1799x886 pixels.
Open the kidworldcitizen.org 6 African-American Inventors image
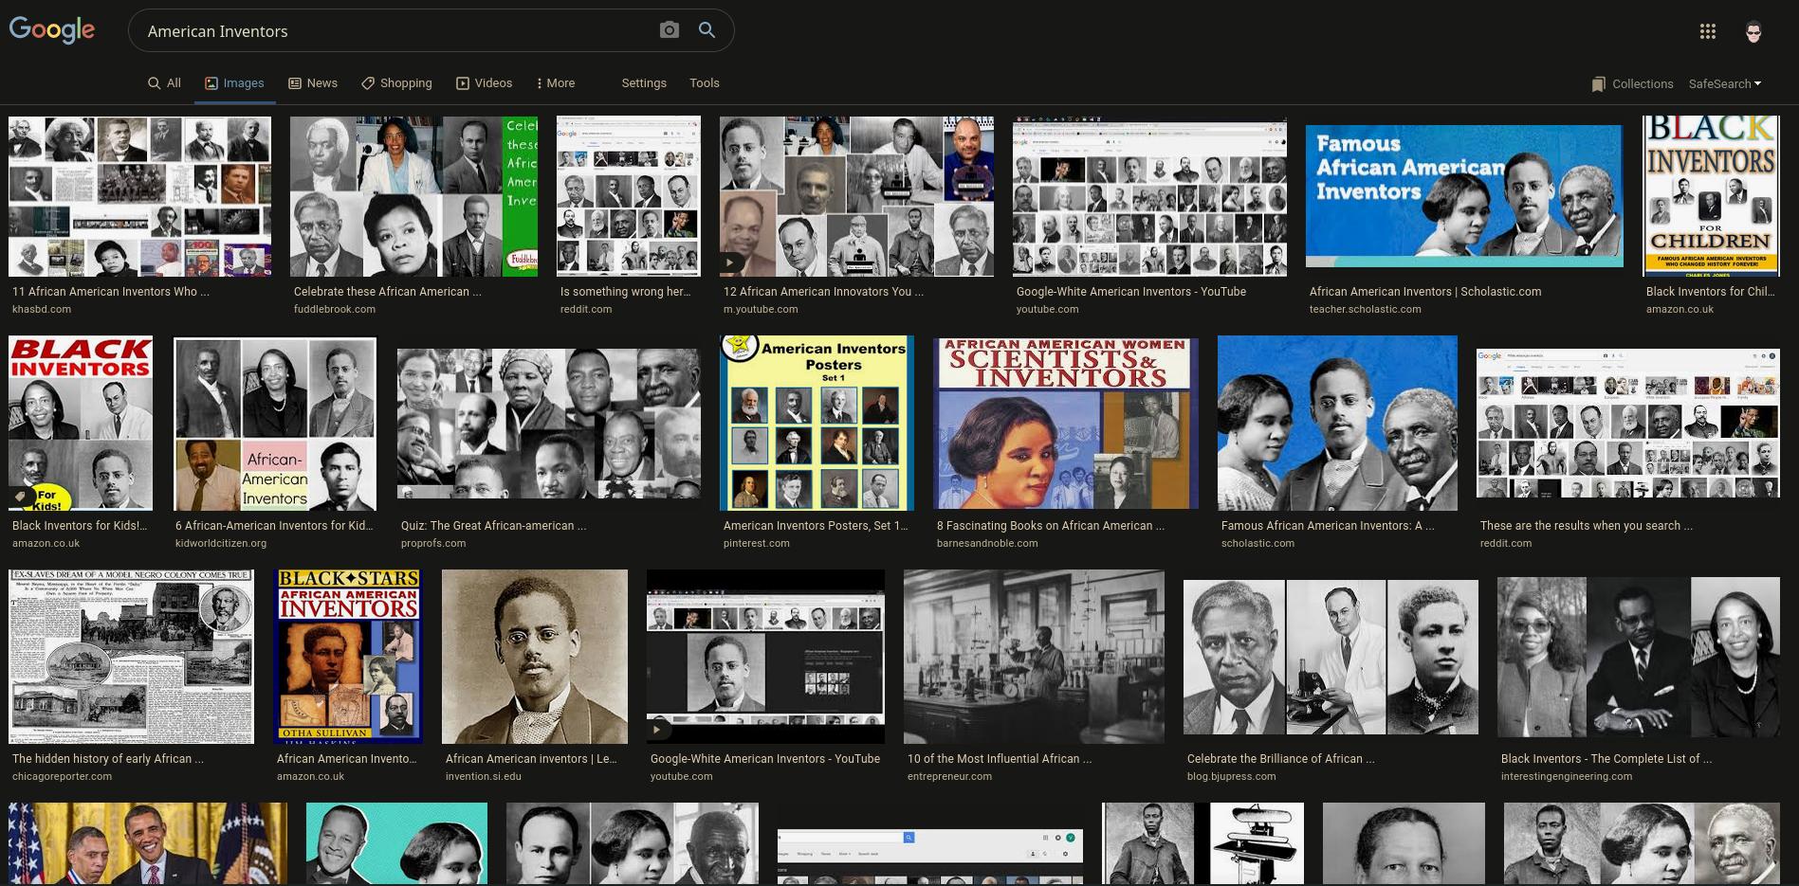coord(275,424)
